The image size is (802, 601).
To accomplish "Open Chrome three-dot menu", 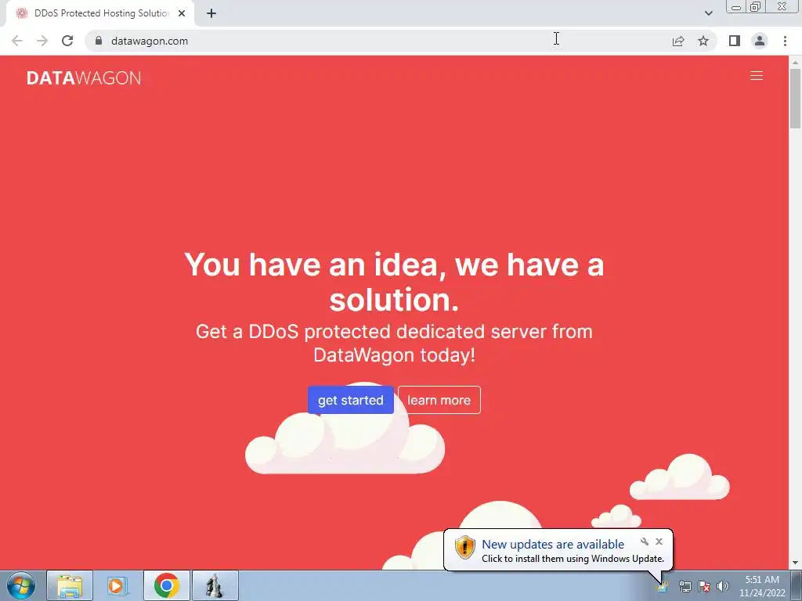I will pyautogui.click(x=785, y=41).
